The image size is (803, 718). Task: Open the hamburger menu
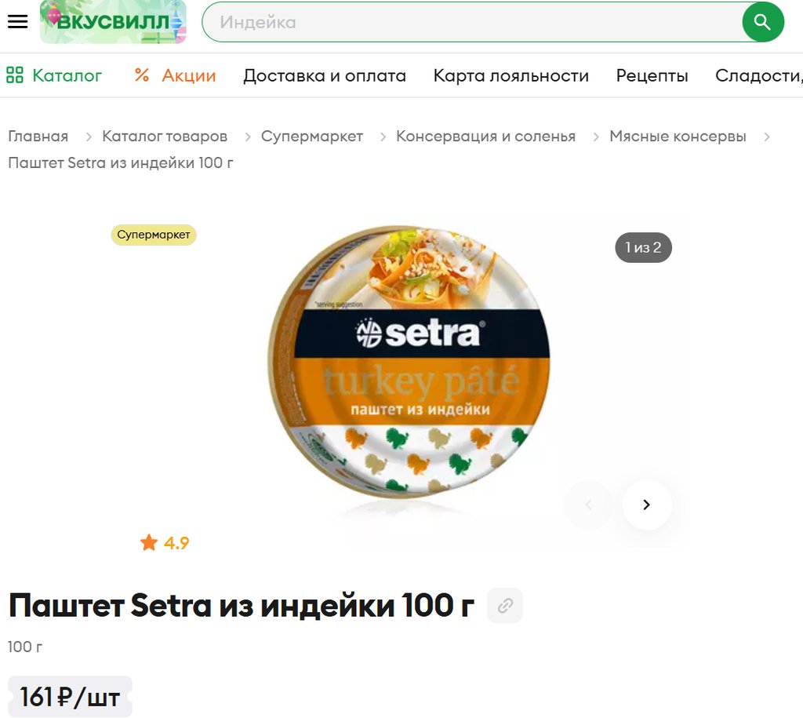18,21
